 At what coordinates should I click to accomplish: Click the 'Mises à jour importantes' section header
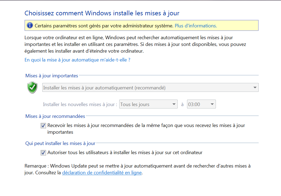tap(52, 76)
